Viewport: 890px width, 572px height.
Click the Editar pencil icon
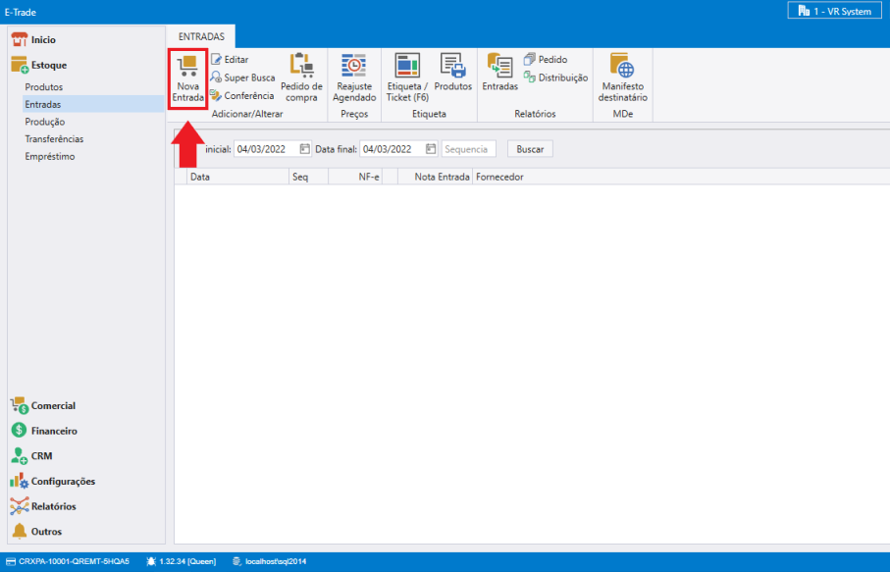(216, 59)
